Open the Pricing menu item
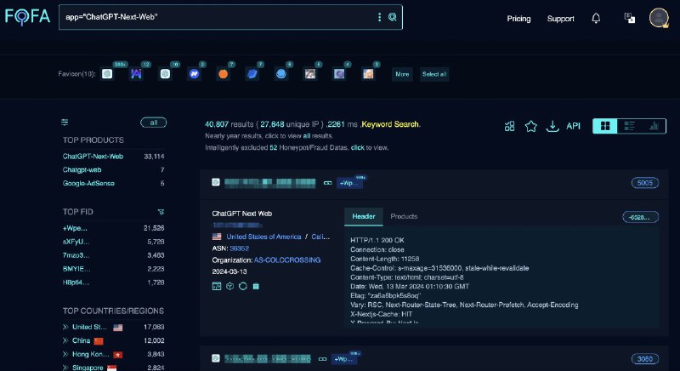 pos(518,18)
